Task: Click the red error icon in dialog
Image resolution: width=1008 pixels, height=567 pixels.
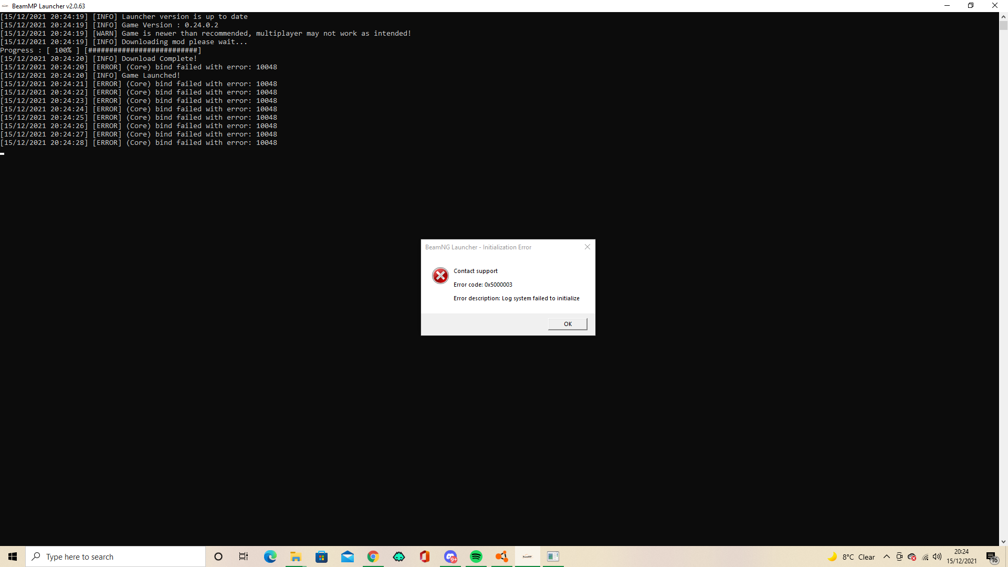Action: point(440,276)
